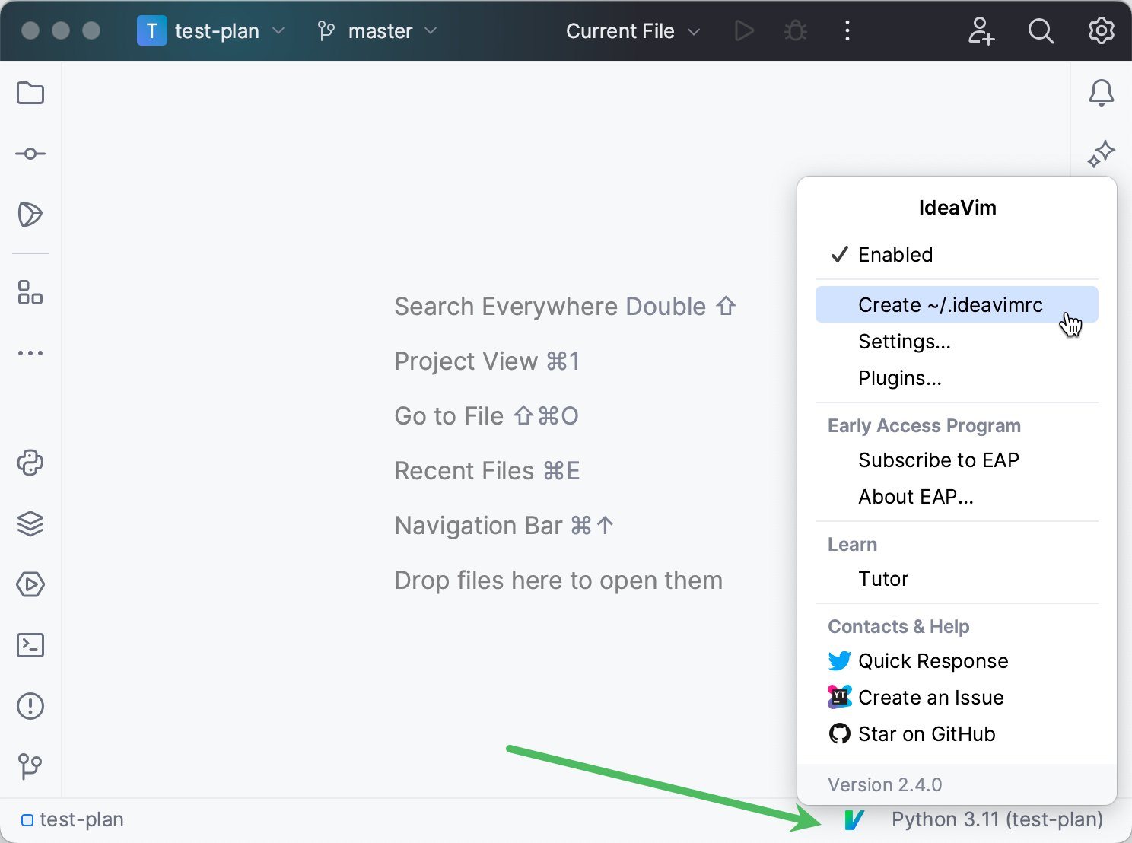Click Quick Response with Twitter icon
This screenshot has width=1132, height=843.
957,661
